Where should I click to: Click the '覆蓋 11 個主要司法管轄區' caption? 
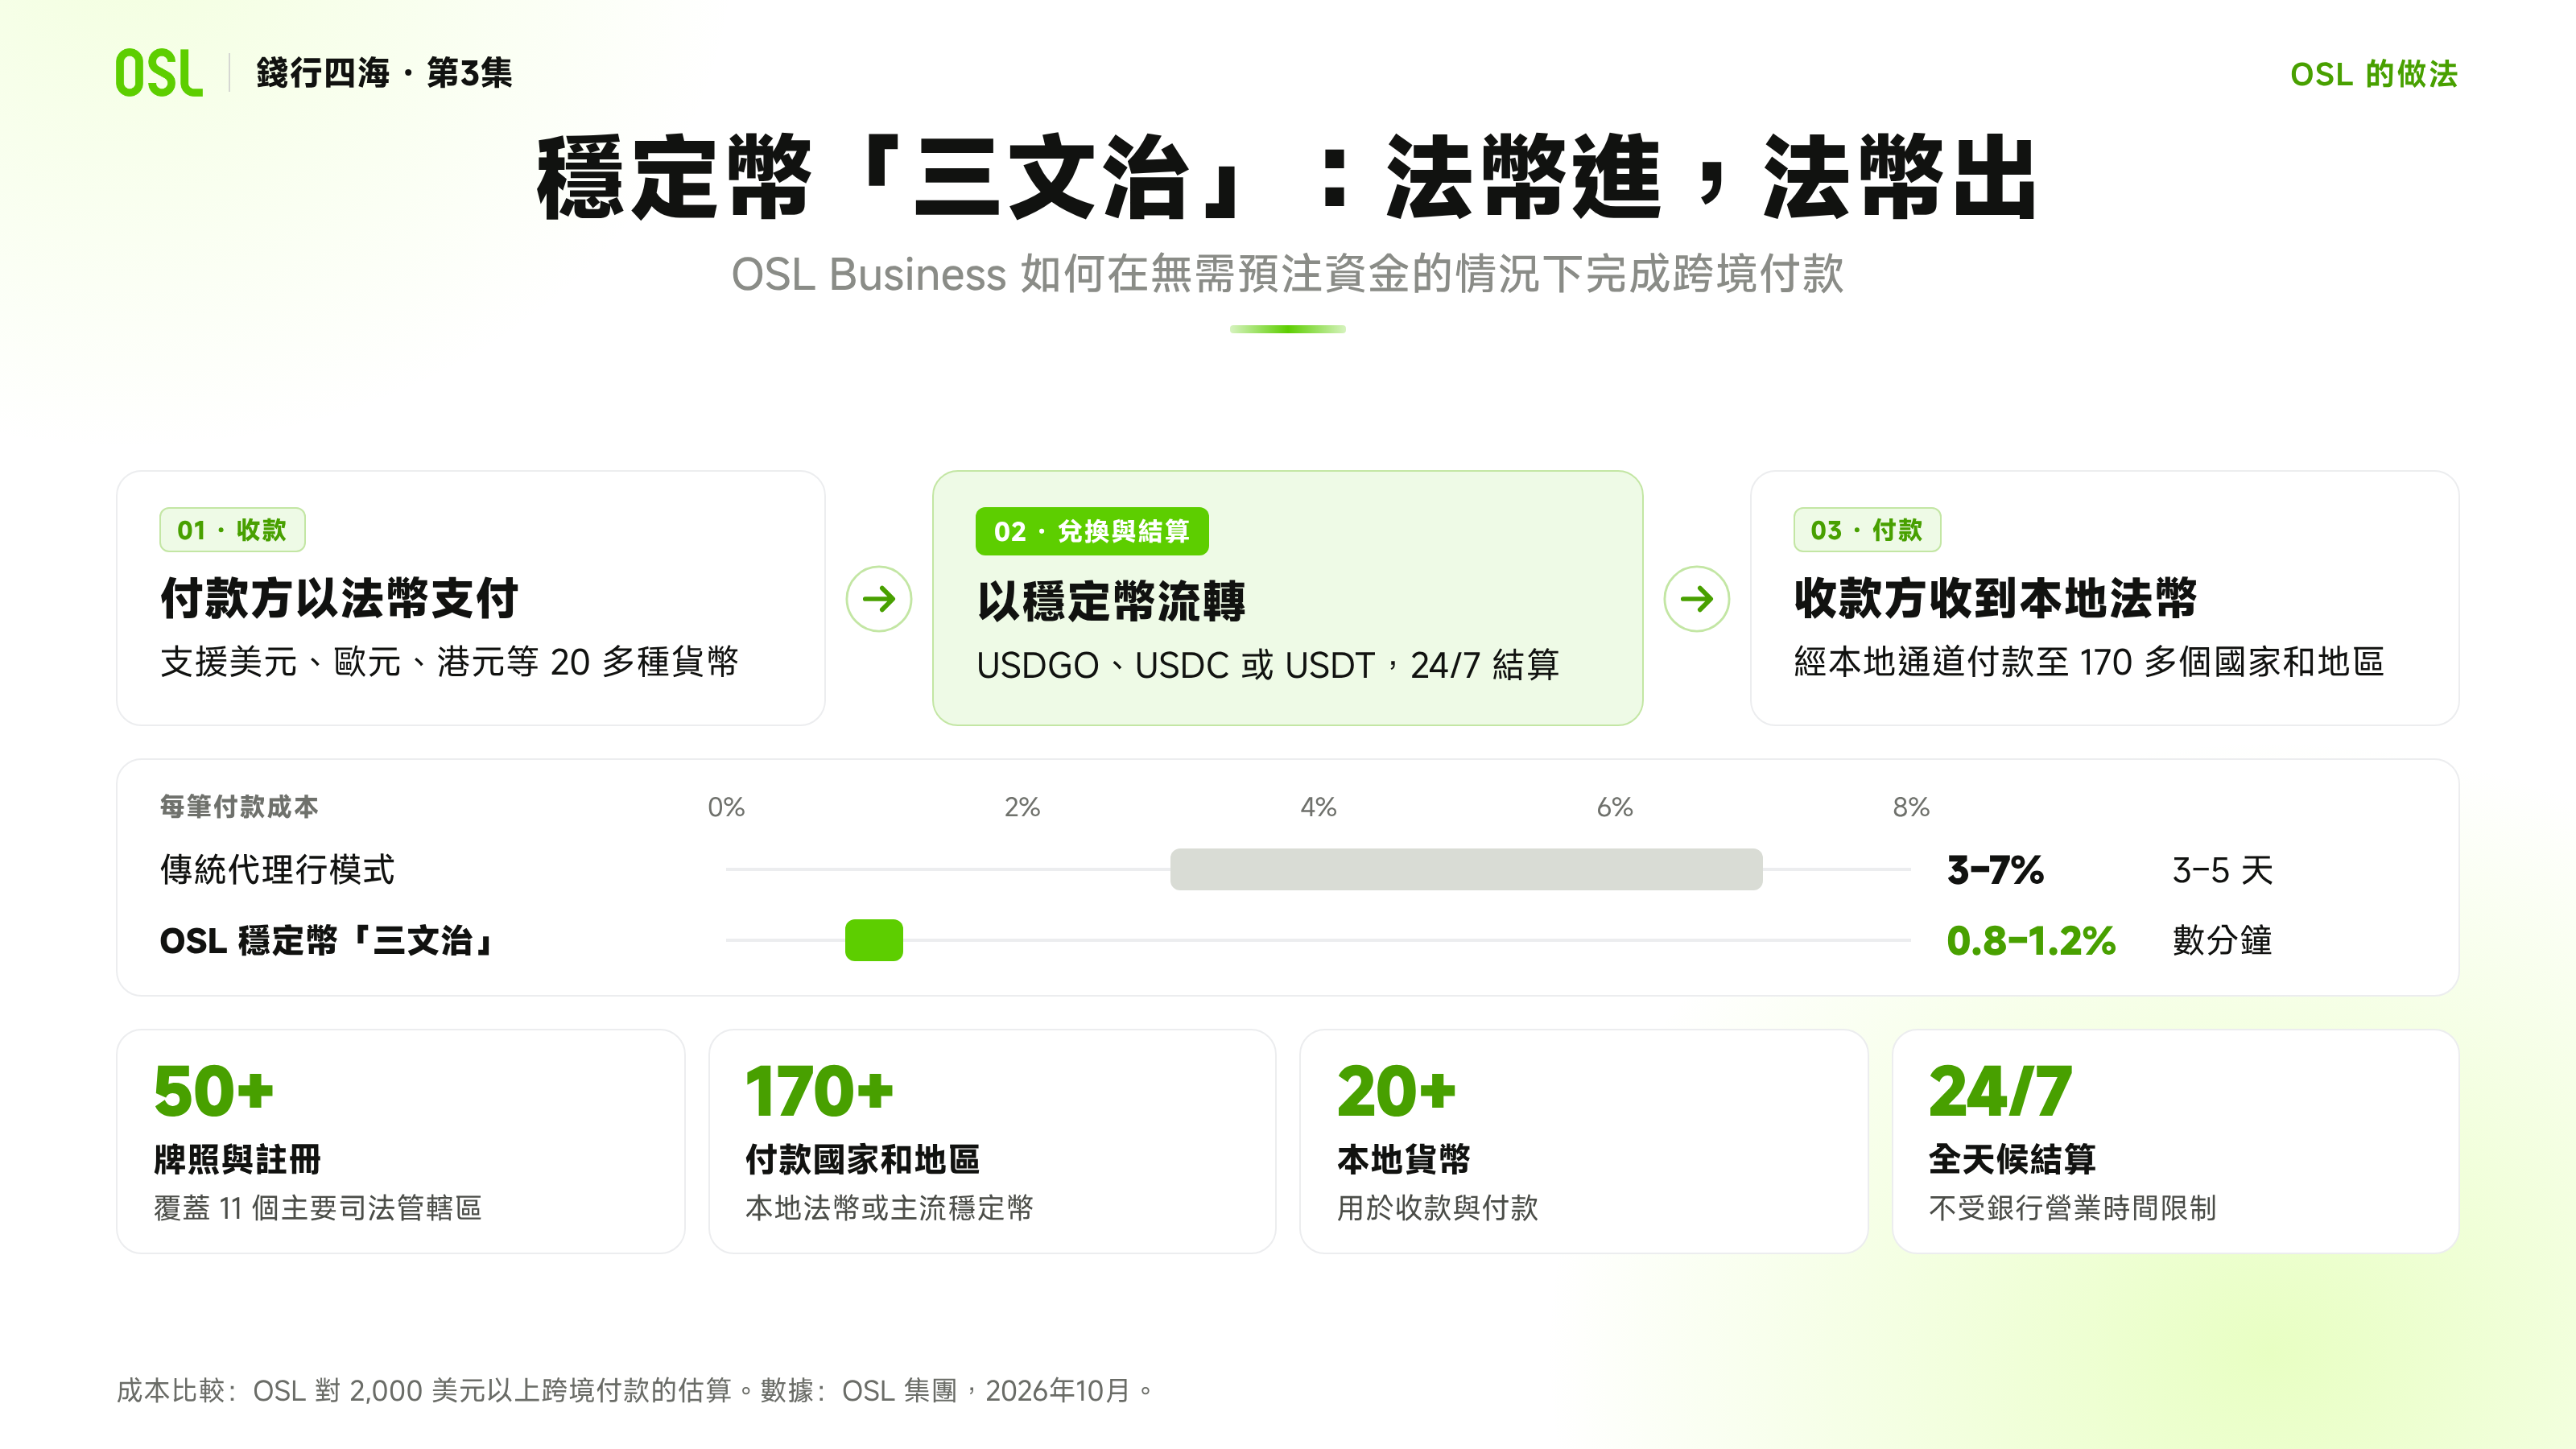click(318, 1208)
